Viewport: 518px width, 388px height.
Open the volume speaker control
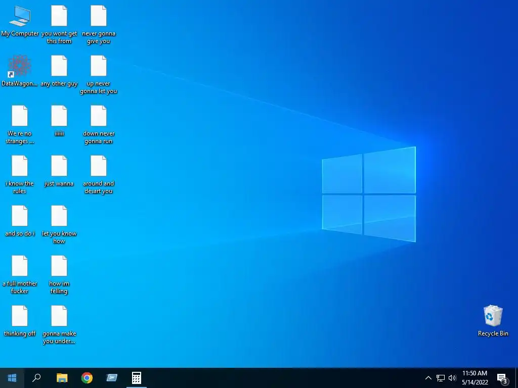point(452,378)
